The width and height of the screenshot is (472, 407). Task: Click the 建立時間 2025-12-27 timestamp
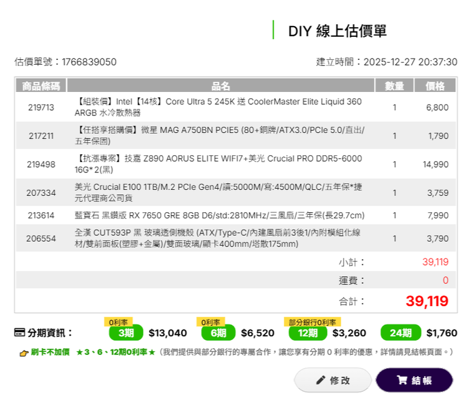(387, 62)
